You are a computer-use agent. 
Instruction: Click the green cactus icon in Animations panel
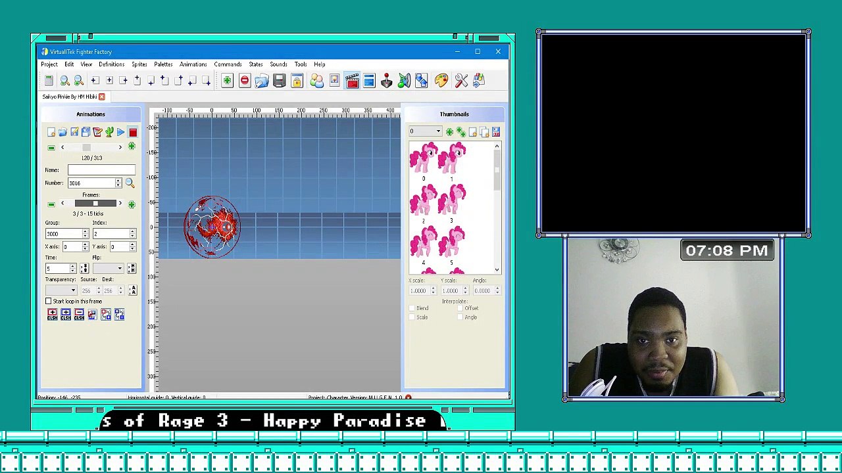point(109,132)
